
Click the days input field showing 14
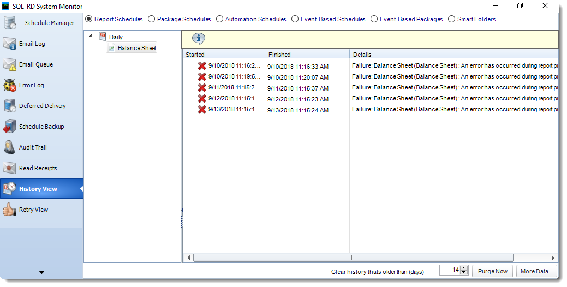coord(450,270)
